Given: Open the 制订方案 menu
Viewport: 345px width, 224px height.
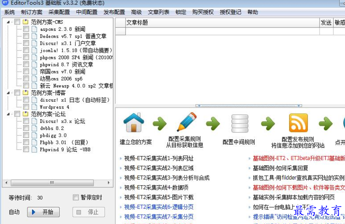Looking at the screenshot, I should tap(32, 12).
